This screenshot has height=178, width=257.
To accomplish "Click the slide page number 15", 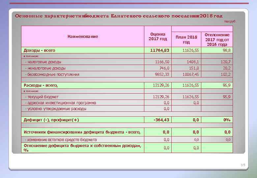I will point(243,165).
